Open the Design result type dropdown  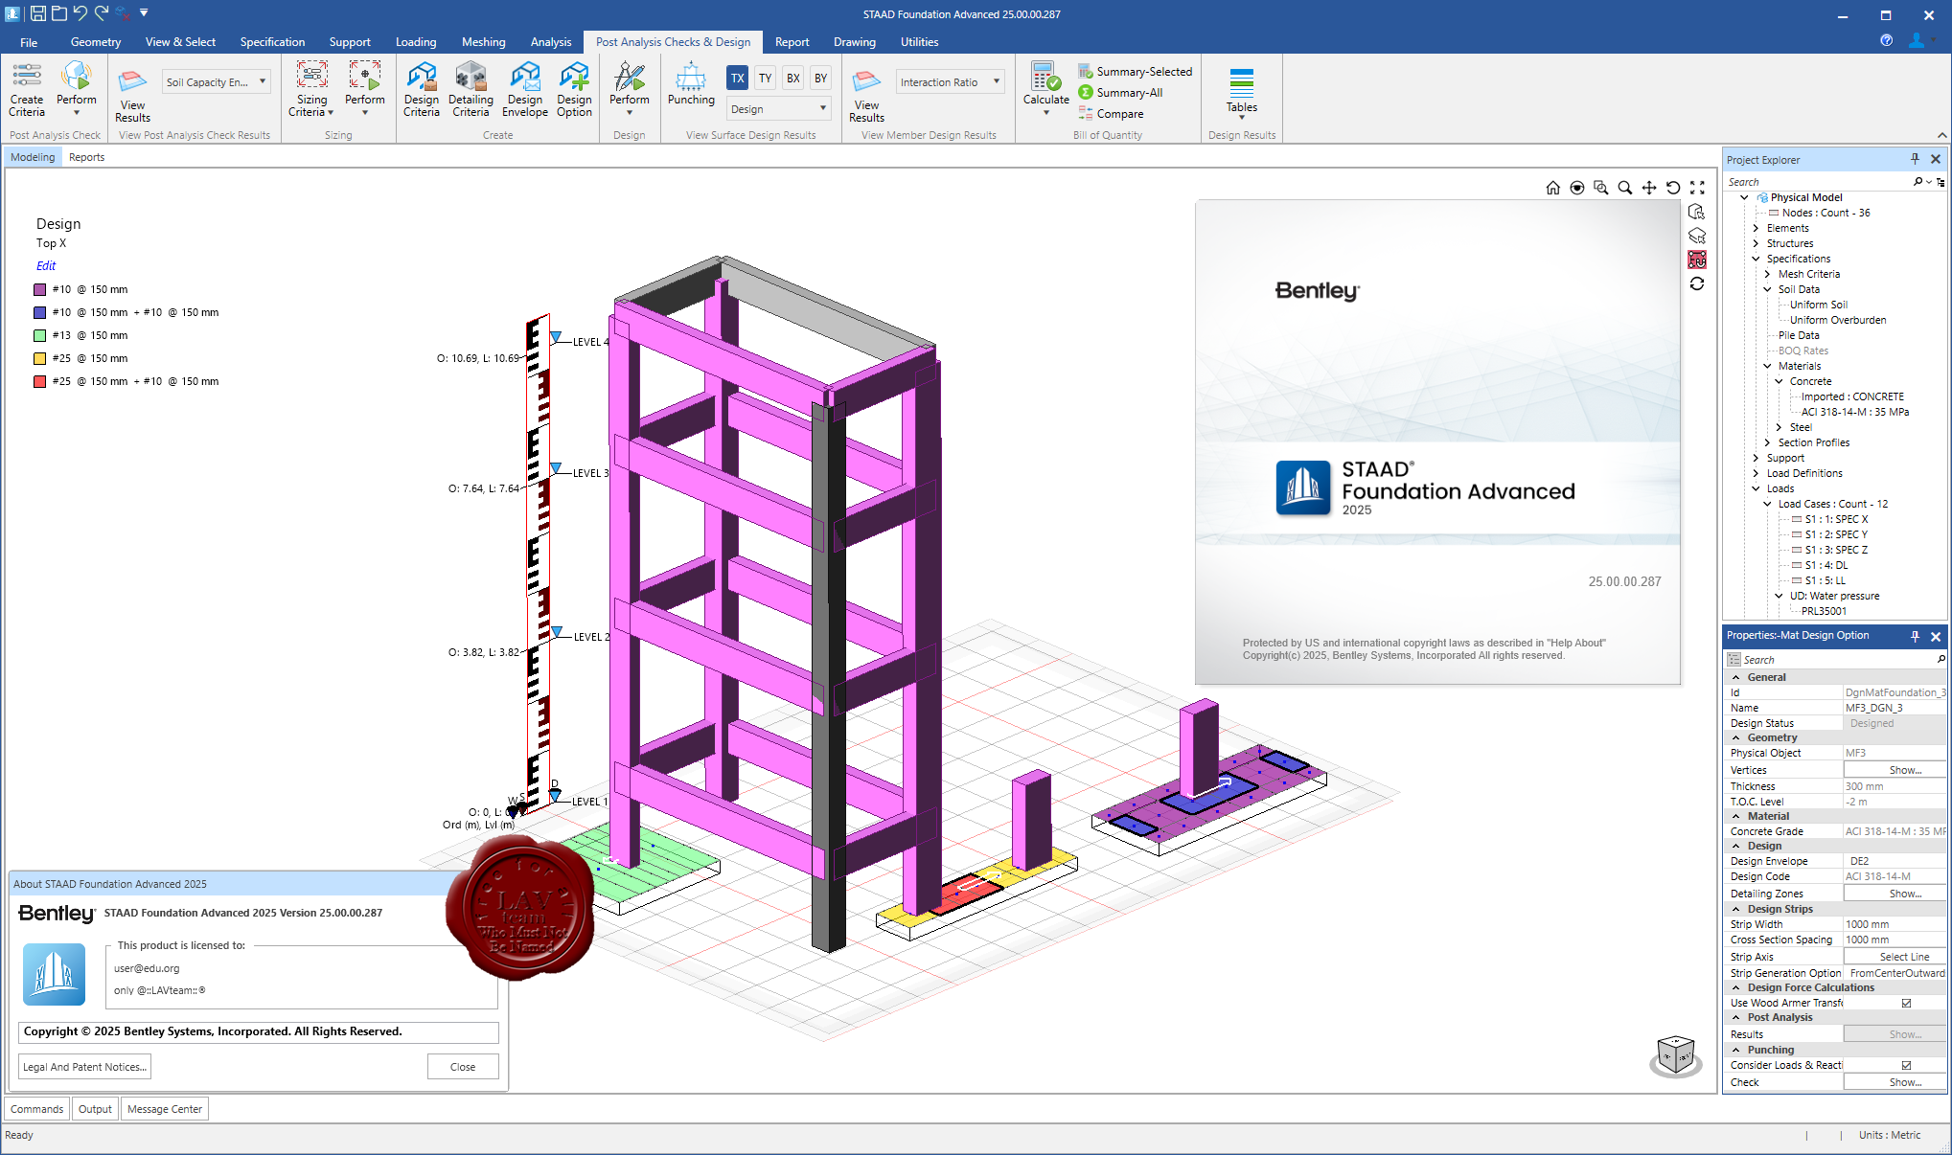(x=777, y=108)
